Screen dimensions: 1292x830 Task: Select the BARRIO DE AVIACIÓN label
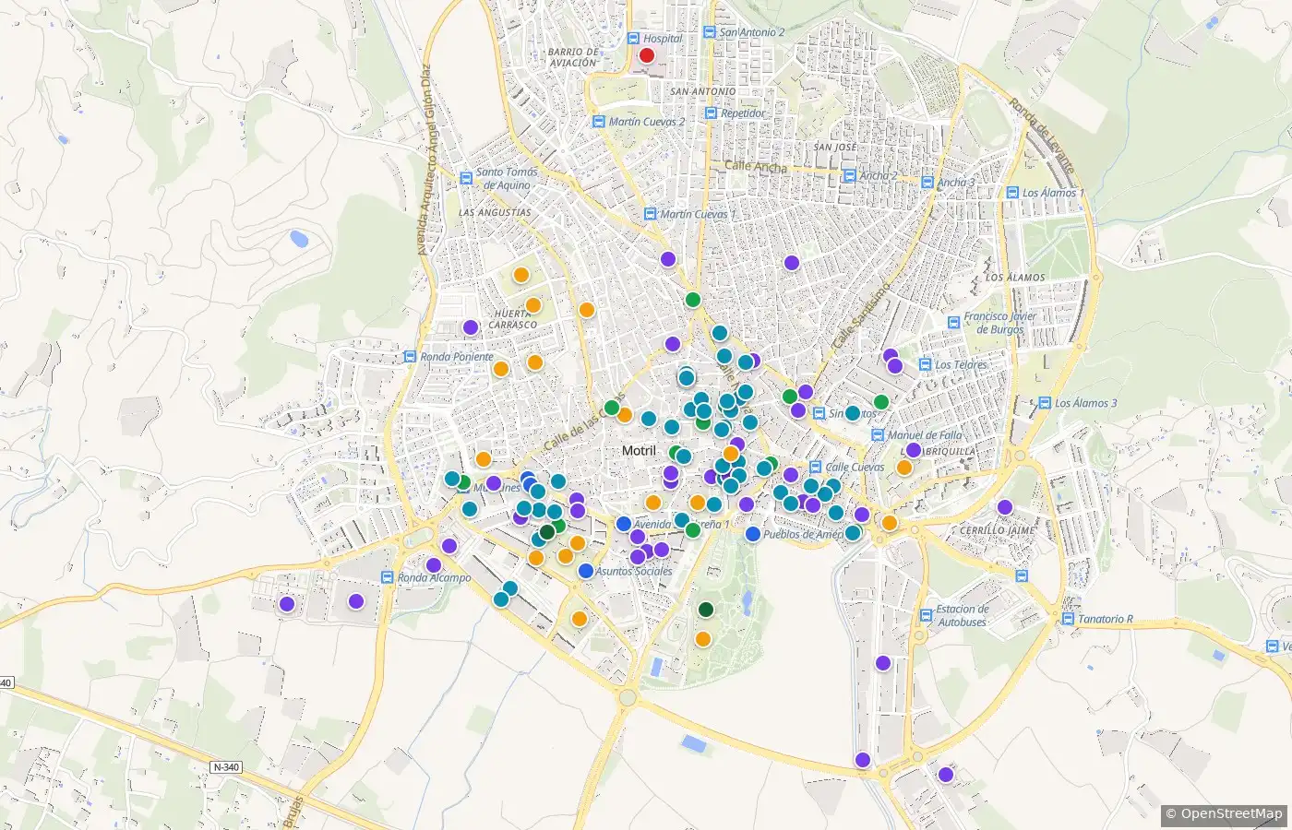point(572,57)
